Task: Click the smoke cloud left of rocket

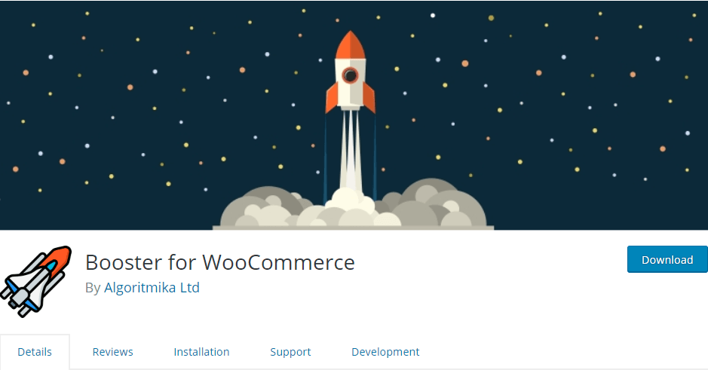Action: point(261,206)
